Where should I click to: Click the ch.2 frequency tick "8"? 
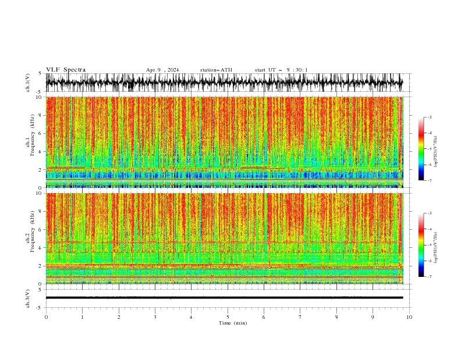(41, 212)
